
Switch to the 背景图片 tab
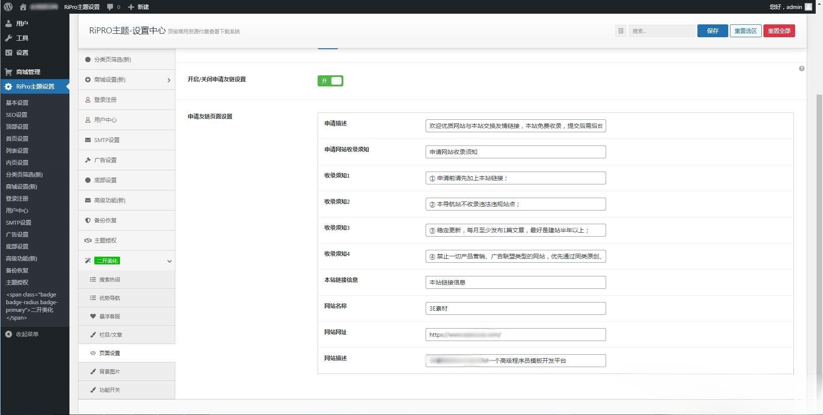(x=110, y=371)
